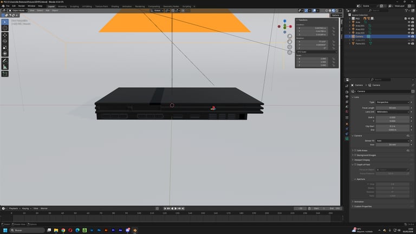Select the Annotate tool
Screen dimensions: 416x234
[5, 61]
